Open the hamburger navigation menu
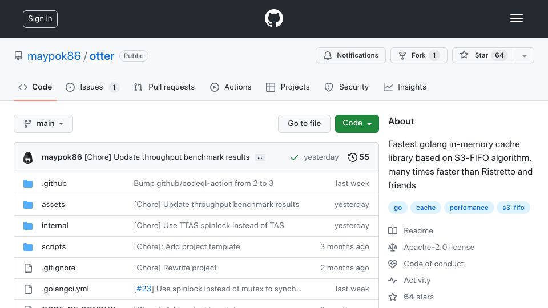 516,18
